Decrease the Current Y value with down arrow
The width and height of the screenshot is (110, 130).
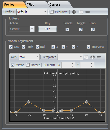click(x=92, y=66)
